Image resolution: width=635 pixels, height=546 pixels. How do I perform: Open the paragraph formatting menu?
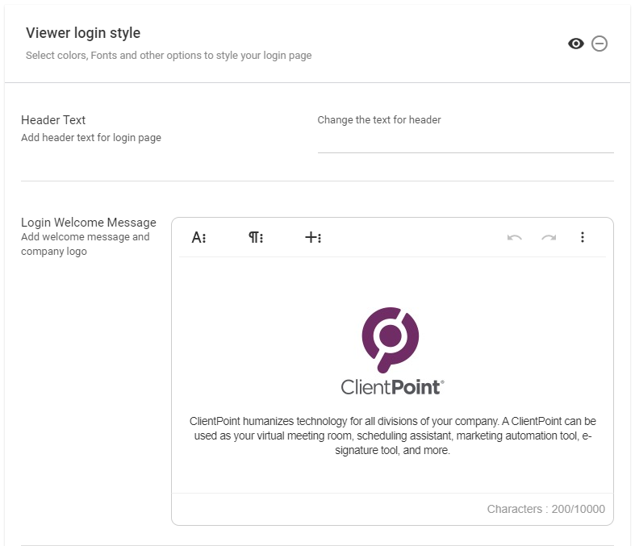click(256, 237)
